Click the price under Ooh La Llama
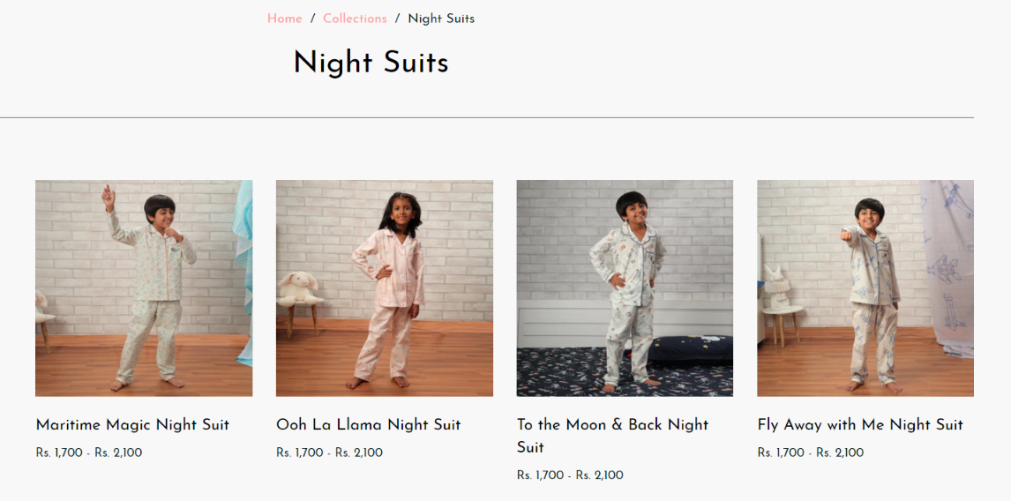This screenshot has width=1011, height=501. pyautogui.click(x=329, y=452)
